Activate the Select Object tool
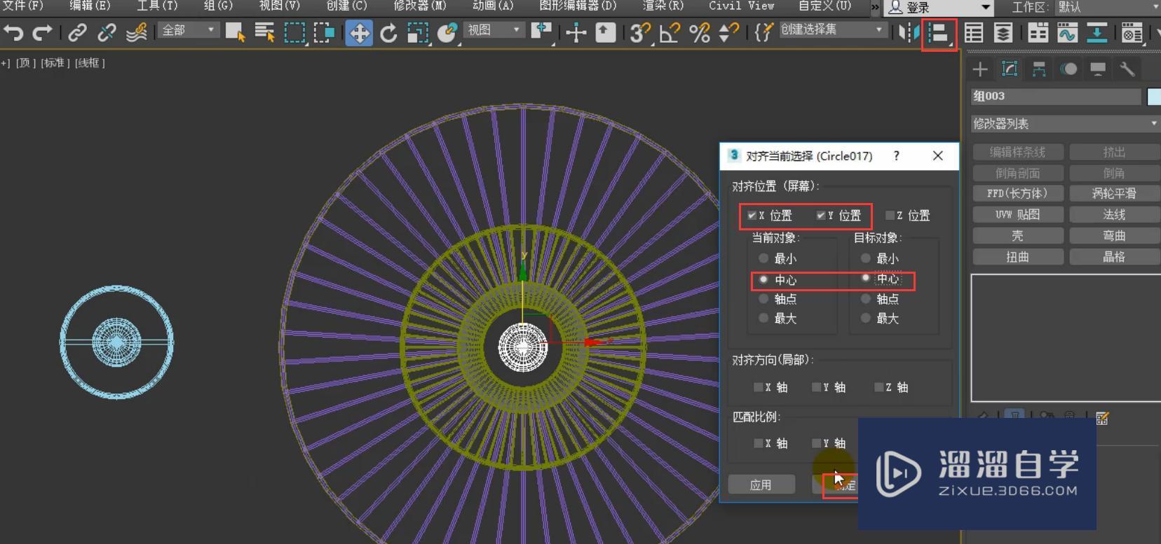Viewport: 1161px width, 544px height. click(235, 32)
